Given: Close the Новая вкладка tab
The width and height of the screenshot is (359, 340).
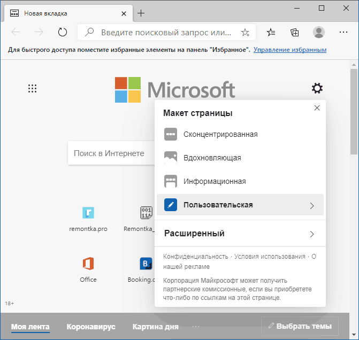Looking at the screenshot, I should point(124,14).
